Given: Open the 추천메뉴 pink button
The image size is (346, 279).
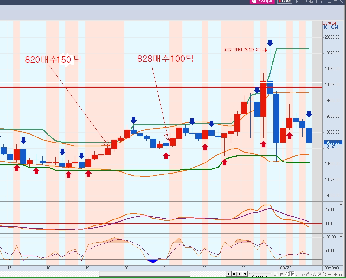Looking at the screenshot, I should point(262,2).
